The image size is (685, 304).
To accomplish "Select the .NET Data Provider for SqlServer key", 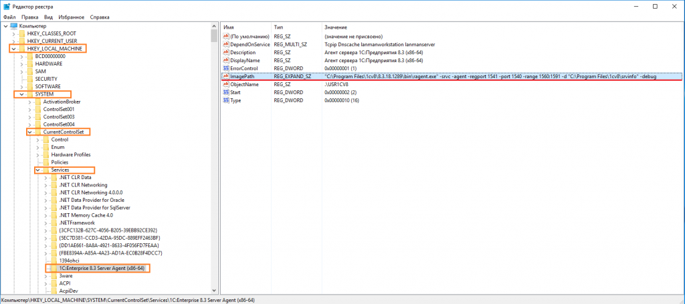I will (94, 208).
